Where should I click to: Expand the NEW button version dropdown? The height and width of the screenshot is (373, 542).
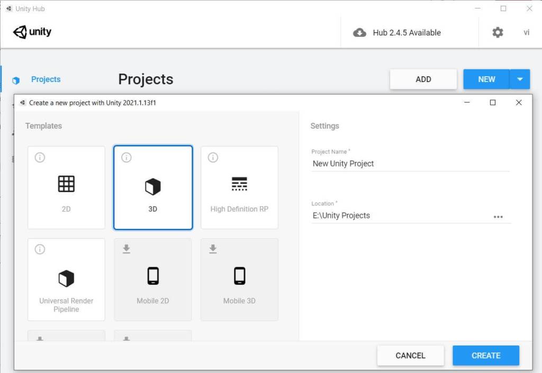(520, 79)
